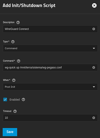
Task: Click the Type dropdown arrow
Action: [x=94, y=48]
